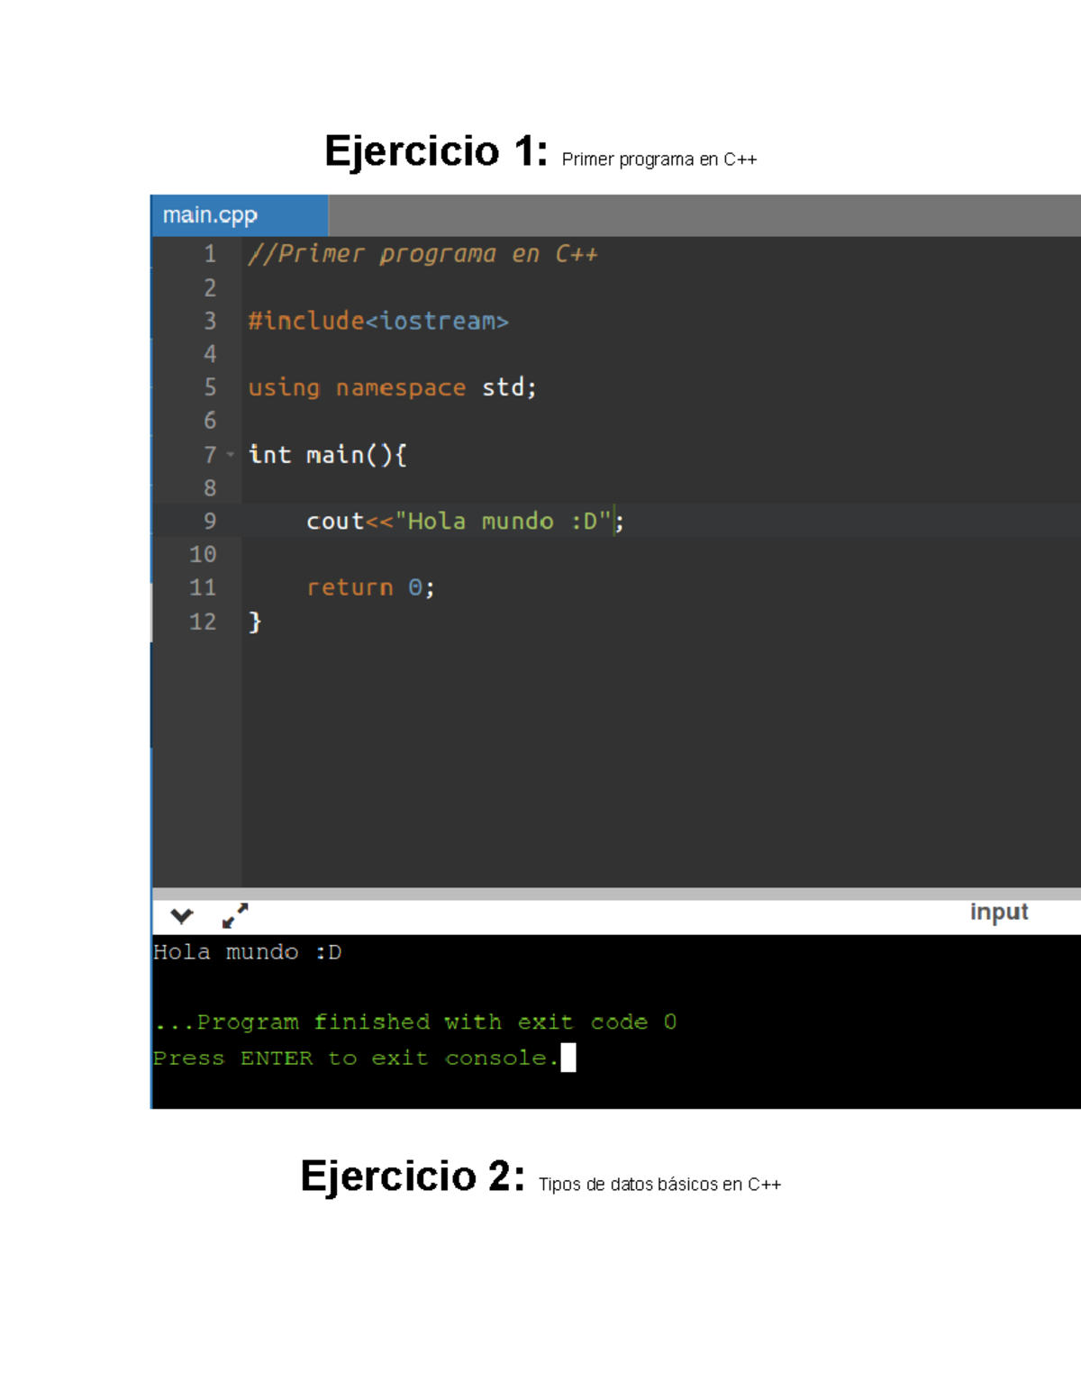Viewport: 1081px width, 1399px height.
Task: Collapse the console panel using the chevron icon
Action: pos(180,915)
